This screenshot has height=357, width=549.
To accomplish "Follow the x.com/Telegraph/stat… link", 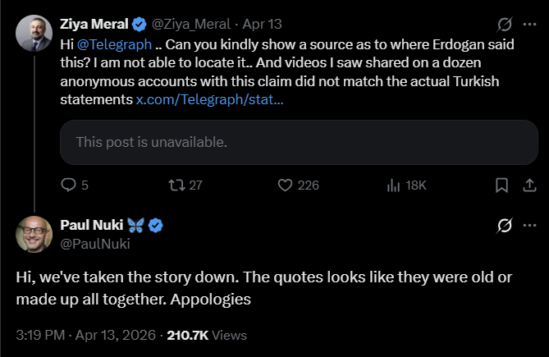I will (211, 100).
